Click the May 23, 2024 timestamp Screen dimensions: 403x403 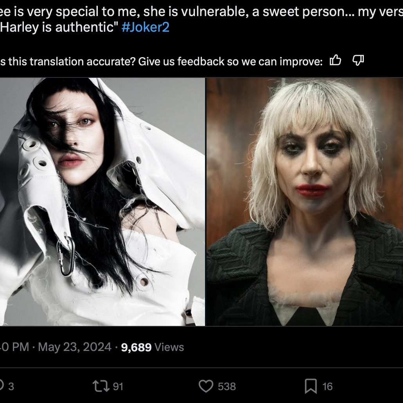click(74, 347)
